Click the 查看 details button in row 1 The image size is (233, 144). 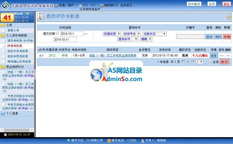[x=214, y=56]
